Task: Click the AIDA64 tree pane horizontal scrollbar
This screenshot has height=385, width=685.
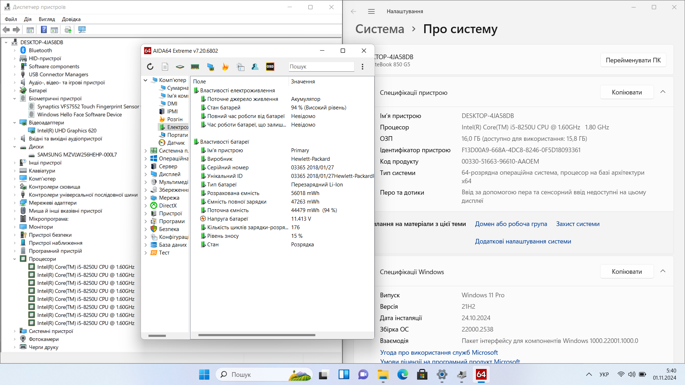Action: (157, 335)
